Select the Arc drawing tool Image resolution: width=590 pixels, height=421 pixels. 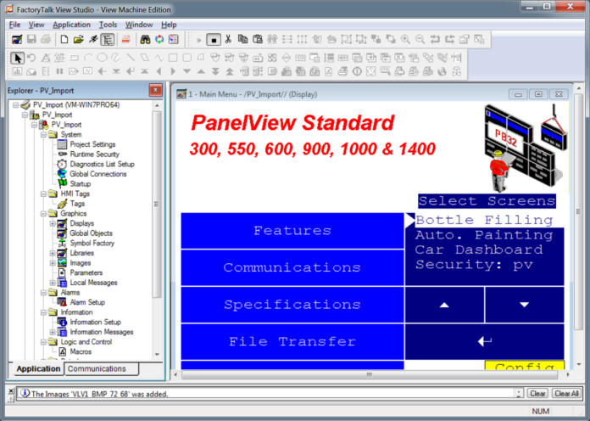88,58
